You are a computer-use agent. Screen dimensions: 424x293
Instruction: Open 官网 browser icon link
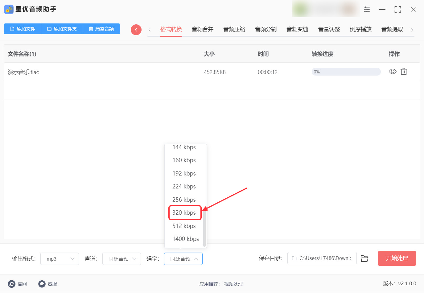(x=12, y=284)
